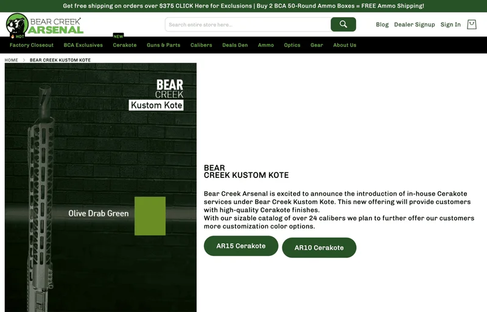
Task: Click the green search magnifier button
Action: click(343, 24)
